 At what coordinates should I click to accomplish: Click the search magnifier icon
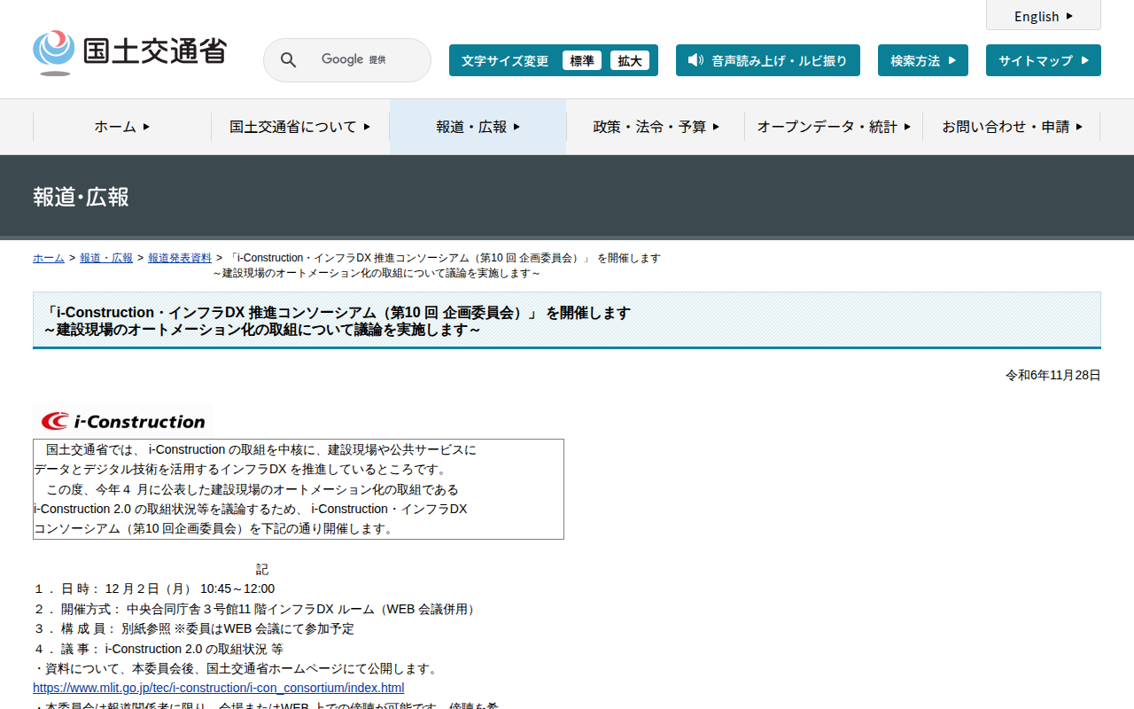(x=289, y=60)
